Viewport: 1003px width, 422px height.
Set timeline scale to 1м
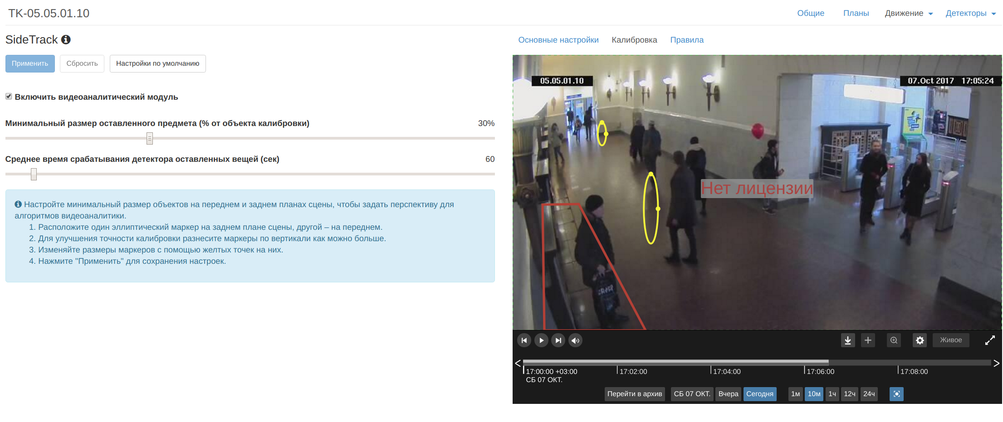(x=795, y=394)
